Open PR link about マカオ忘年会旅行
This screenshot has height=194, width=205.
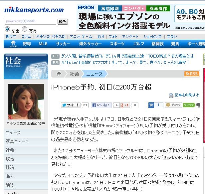tap(125, 63)
